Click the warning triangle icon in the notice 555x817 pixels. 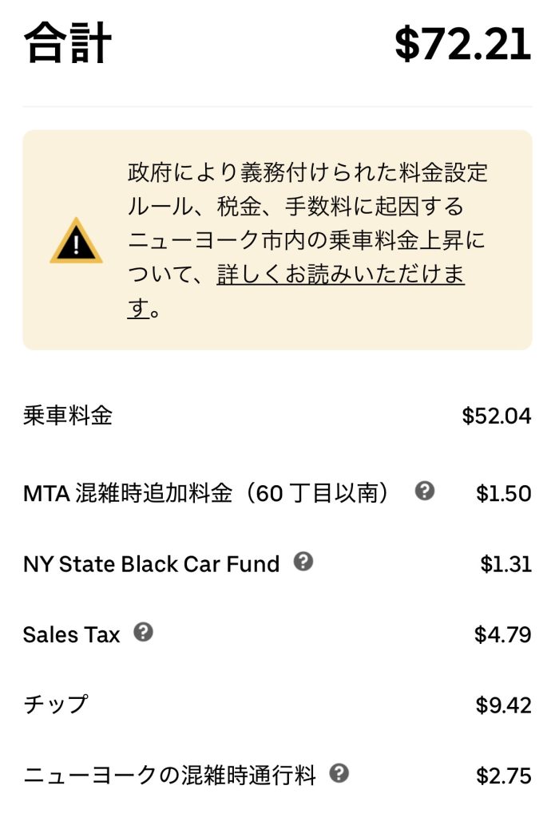tap(76, 241)
